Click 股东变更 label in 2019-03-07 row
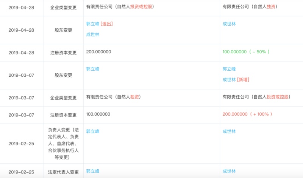The image size is (303, 178). [63, 75]
